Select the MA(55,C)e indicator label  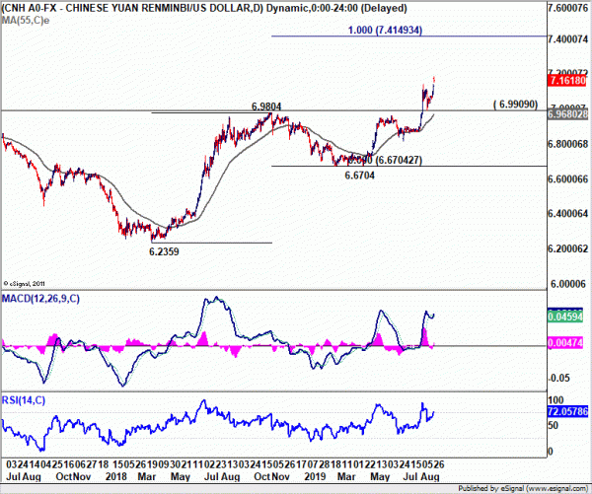coord(26,20)
